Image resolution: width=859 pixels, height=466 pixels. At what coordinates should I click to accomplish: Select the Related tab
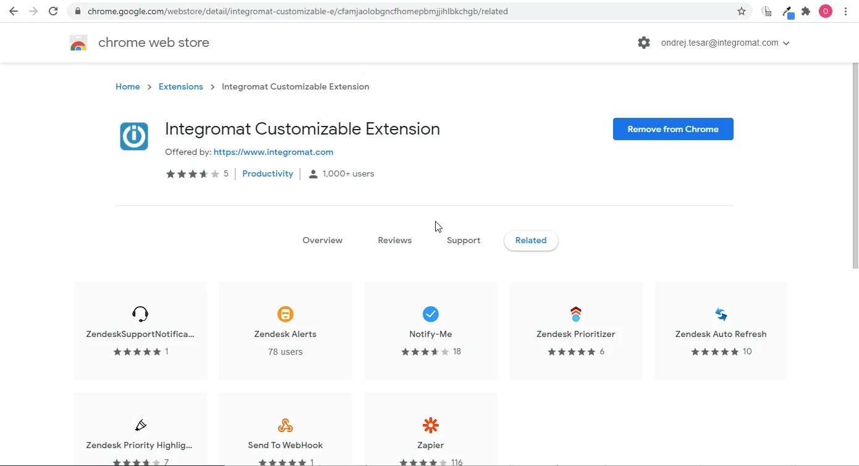pyautogui.click(x=531, y=241)
